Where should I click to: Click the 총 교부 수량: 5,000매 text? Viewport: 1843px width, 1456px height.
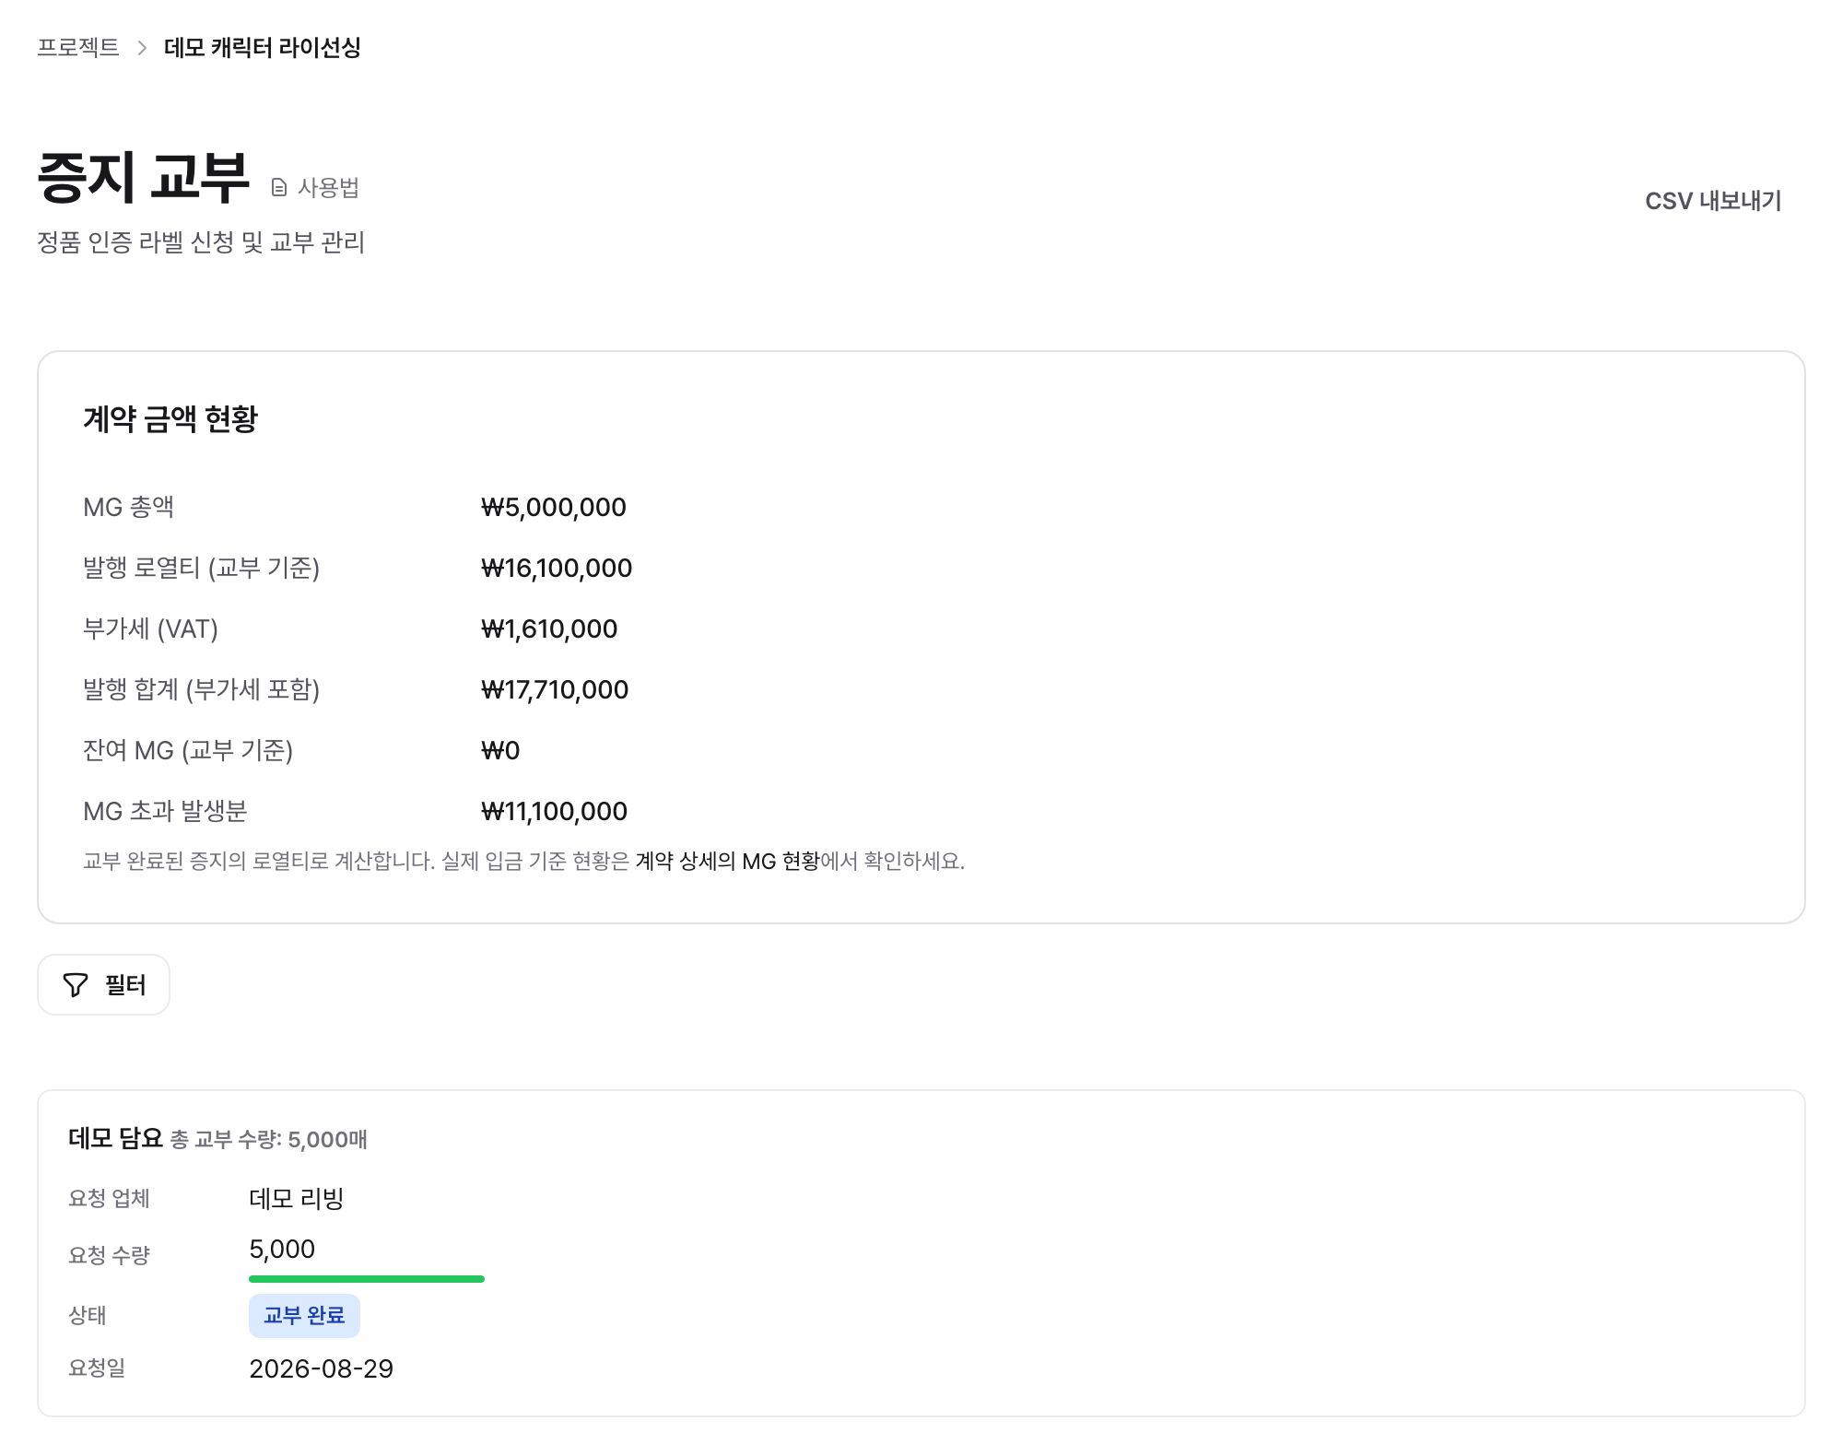[x=269, y=1140]
